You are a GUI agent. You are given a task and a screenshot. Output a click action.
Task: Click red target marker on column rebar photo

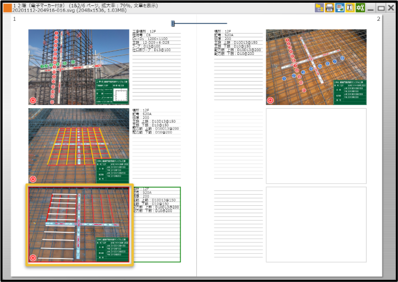(33, 100)
